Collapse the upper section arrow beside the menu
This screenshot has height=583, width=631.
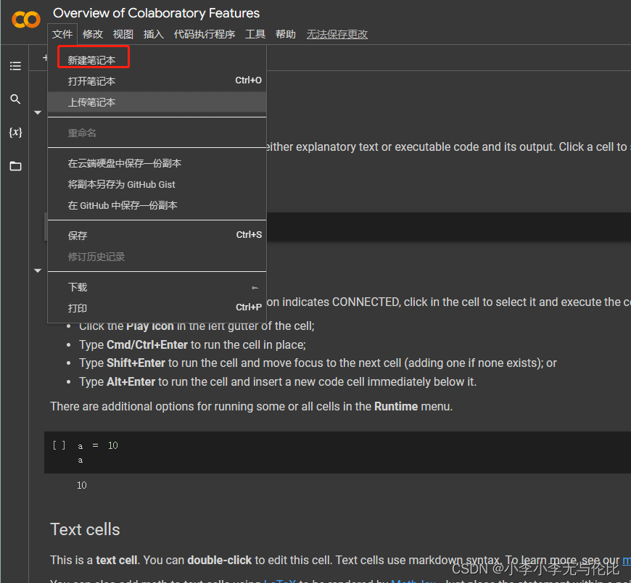pyautogui.click(x=38, y=112)
